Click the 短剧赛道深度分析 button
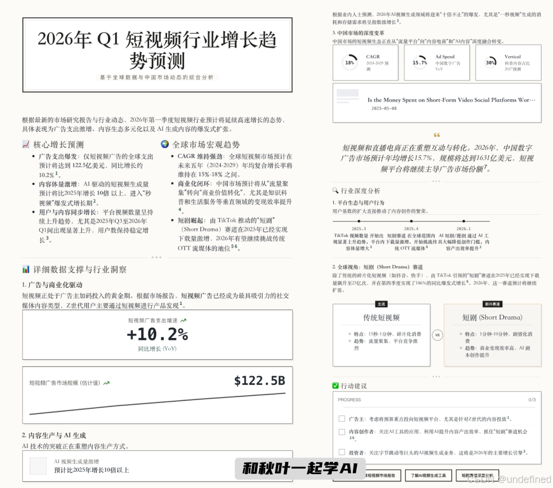Viewport: 553px width, 488px height. 477,475
